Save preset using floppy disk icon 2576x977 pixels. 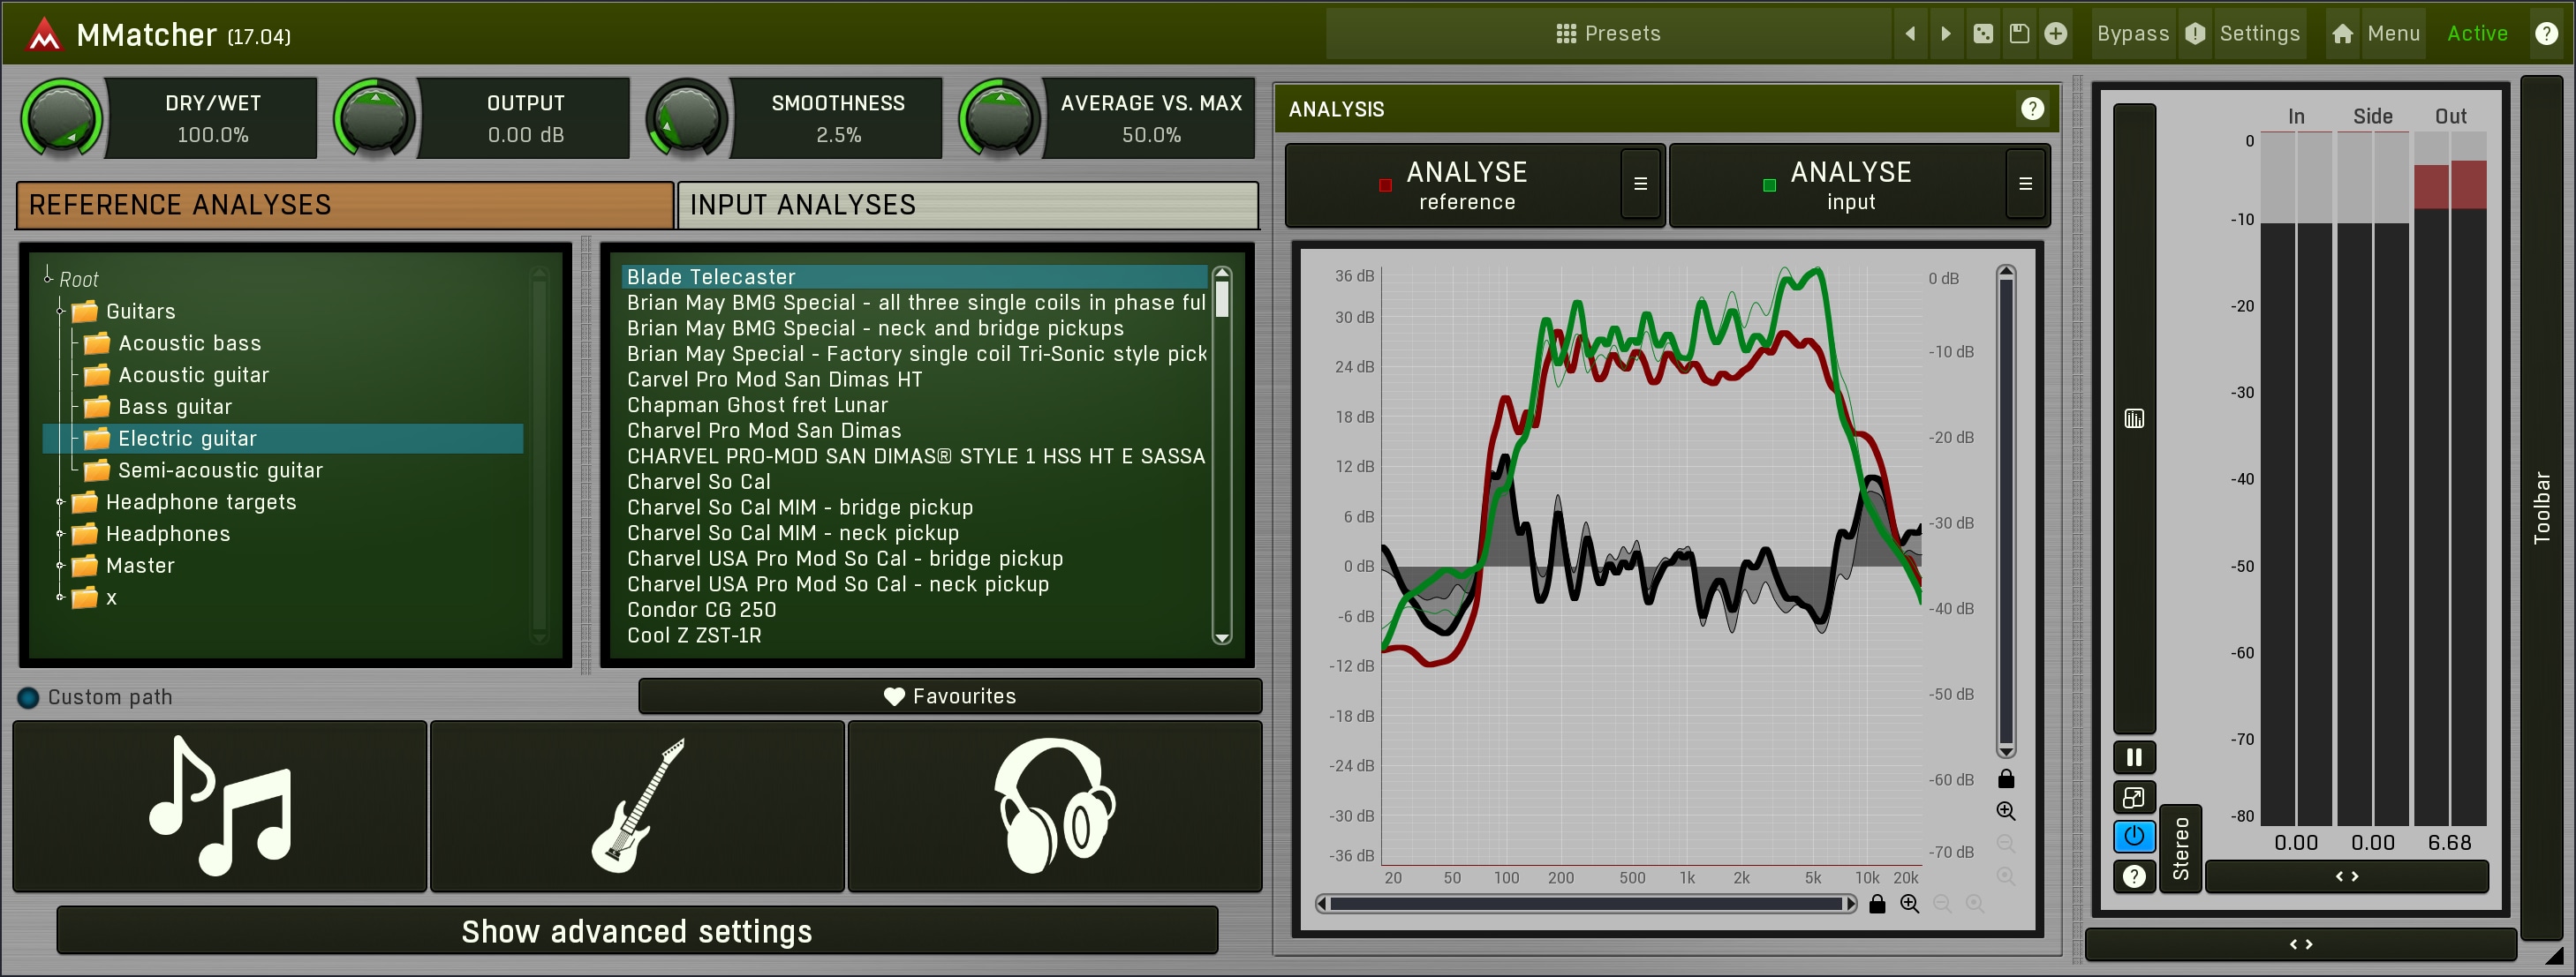(2018, 34)
